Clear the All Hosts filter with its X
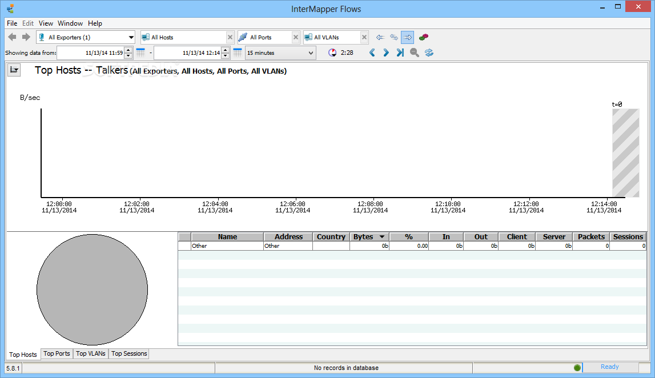Image resolution: width=655 pixels, height=378 pixels. [230, 37]
